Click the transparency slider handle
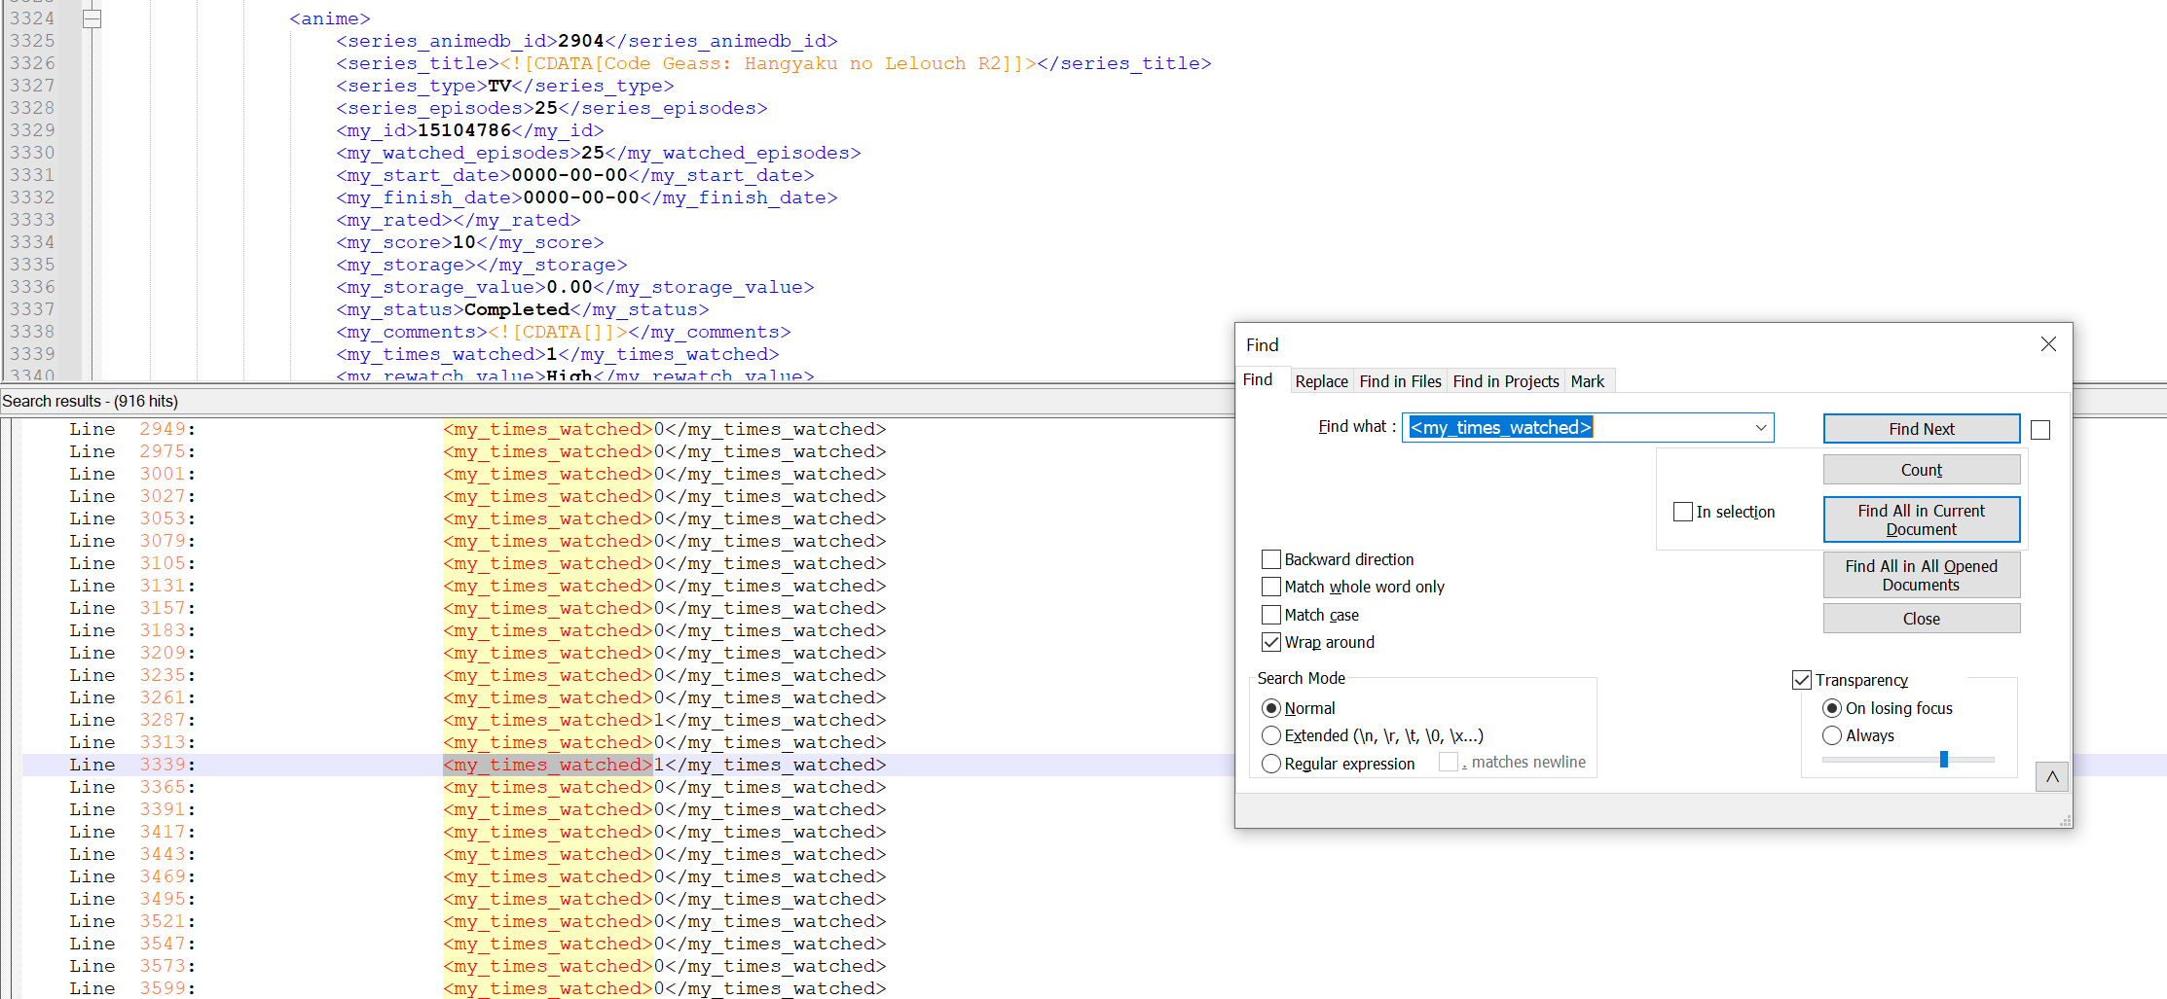 (x=1943, y=759)
